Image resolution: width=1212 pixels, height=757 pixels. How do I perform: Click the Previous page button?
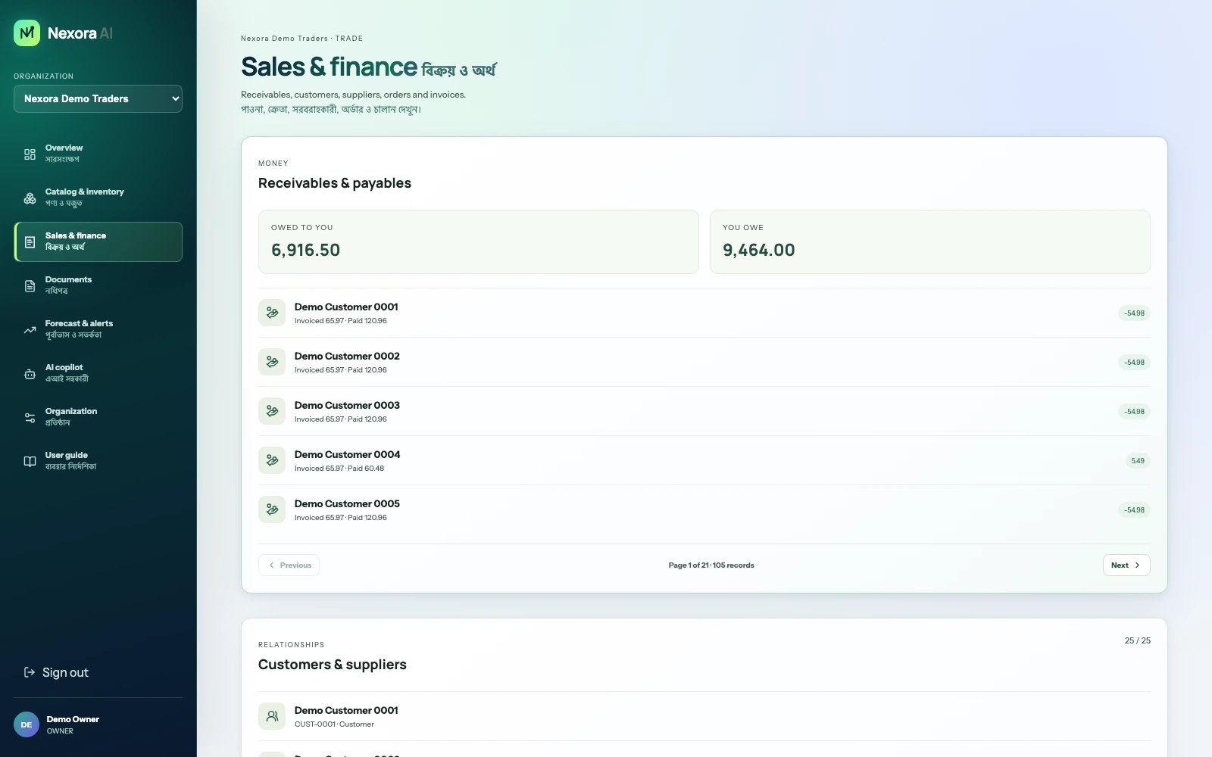(x=289, y=565)
